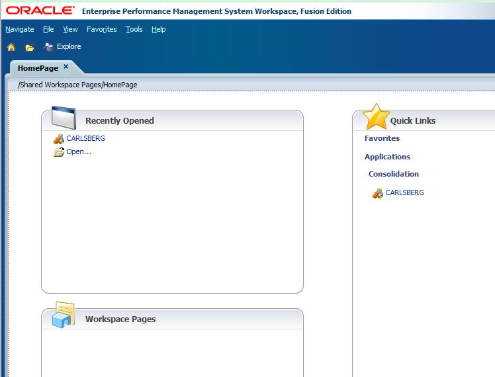Viewport: 495px width, 377px height.
Task: Click the Explore toolbar label
Action: click(69, 46)
